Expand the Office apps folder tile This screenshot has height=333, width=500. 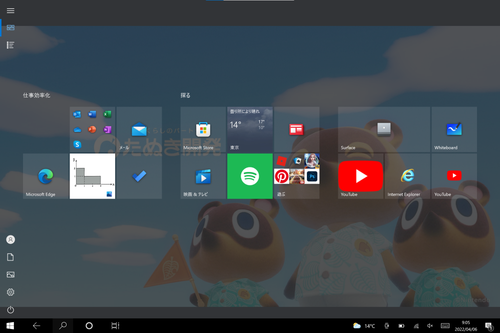click(x=92, y=129)
